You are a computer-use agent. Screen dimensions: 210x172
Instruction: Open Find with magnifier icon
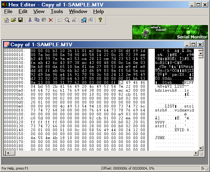67,20
